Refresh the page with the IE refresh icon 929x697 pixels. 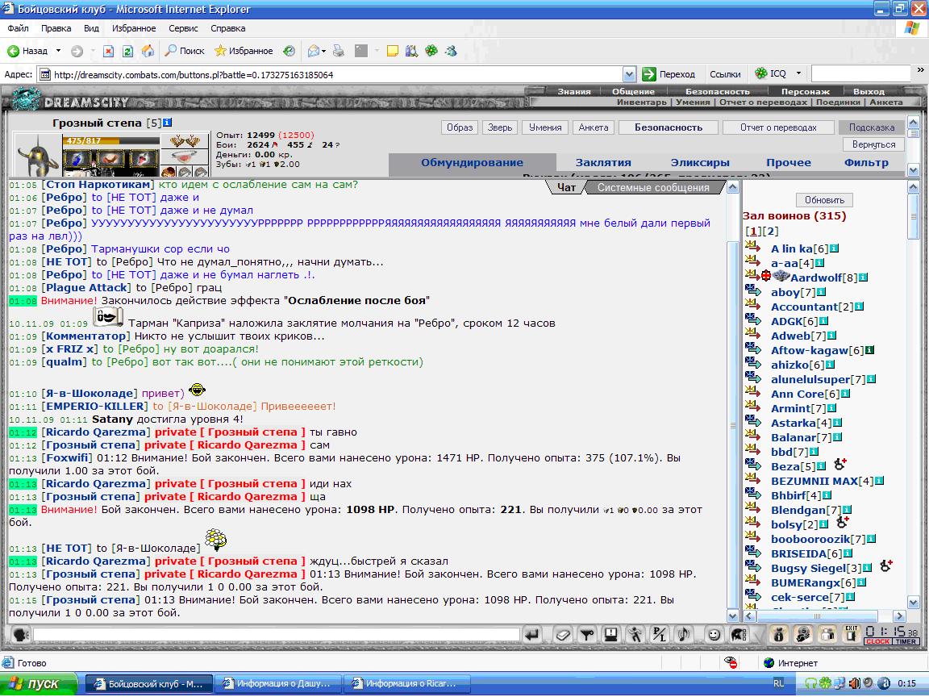[127, 51]
